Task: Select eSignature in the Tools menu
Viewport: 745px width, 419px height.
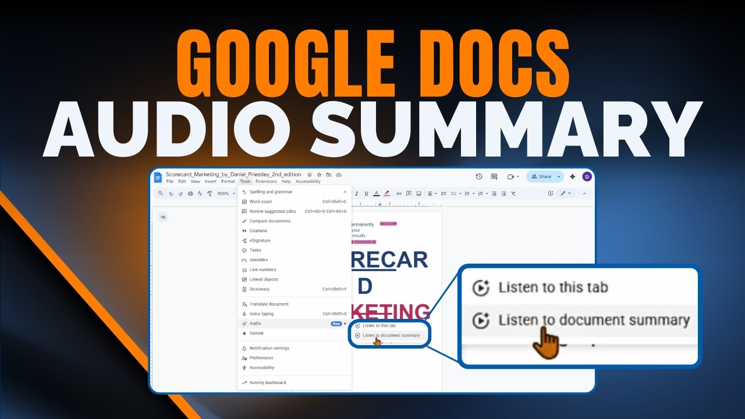Action: click(295, 240)
